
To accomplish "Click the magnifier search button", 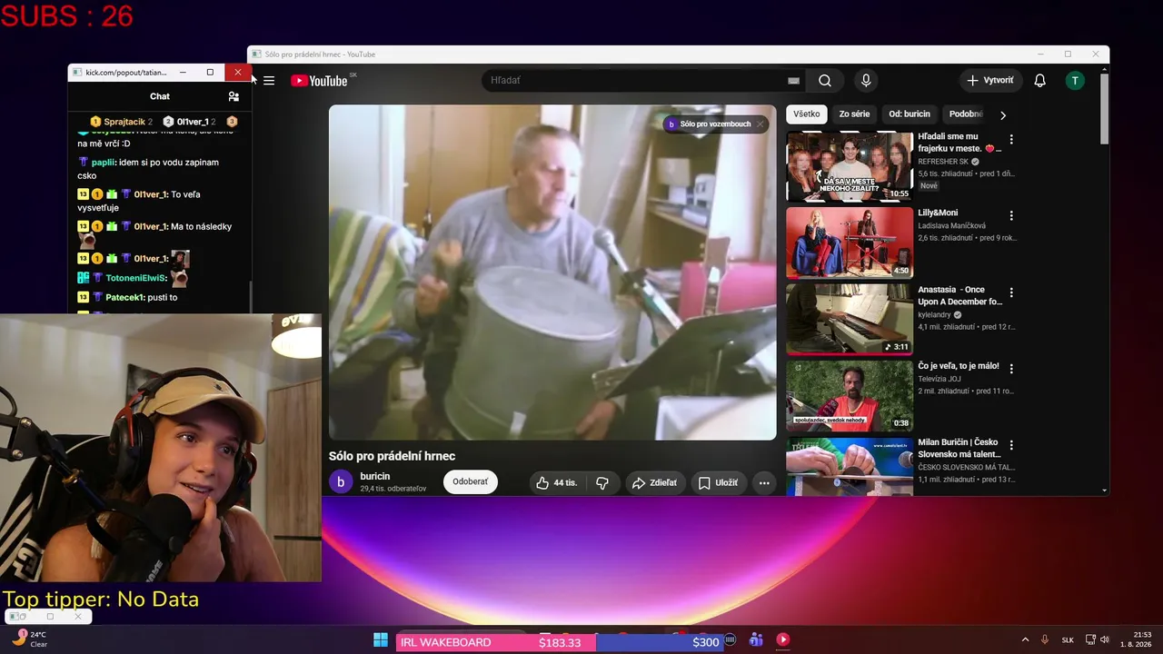I will click(x=825, y=81).
